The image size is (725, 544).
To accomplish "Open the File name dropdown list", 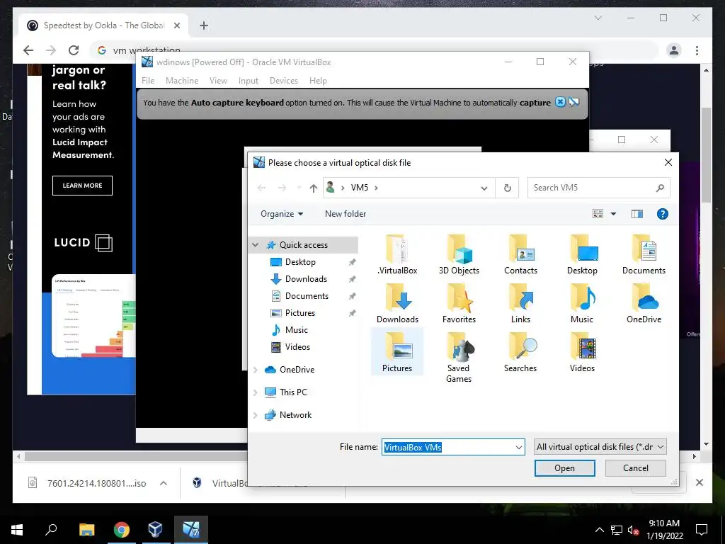I will 518,447.
